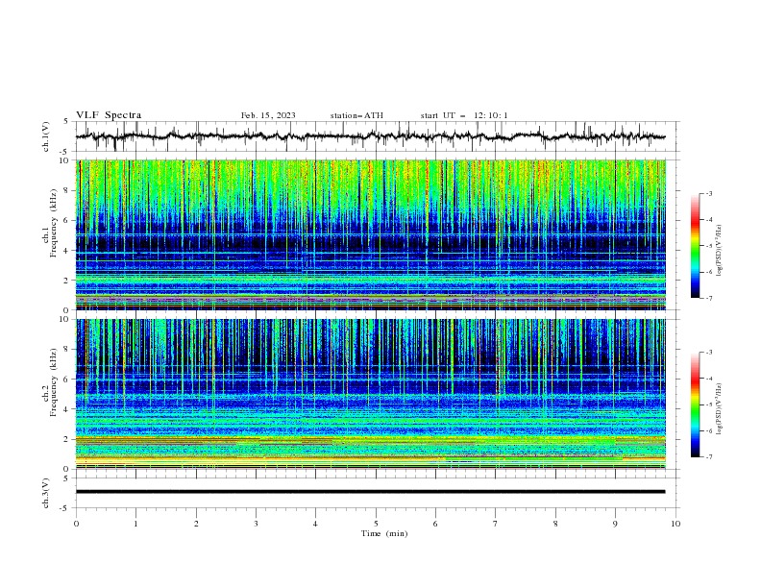761x588 pixels.
Task: Click time axis tick label '9'
Action: pos(615,524)
